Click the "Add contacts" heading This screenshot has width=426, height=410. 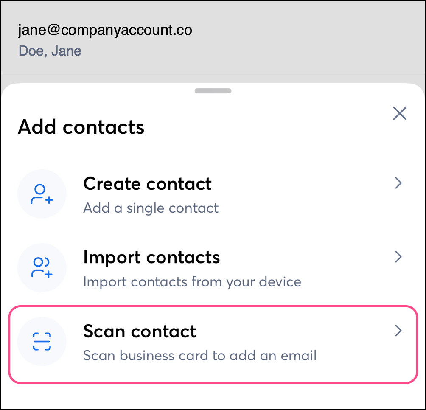[x=81, y=127]
